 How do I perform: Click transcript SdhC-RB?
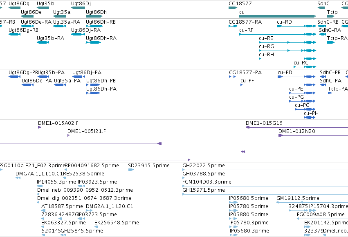[x=322, y=26]
